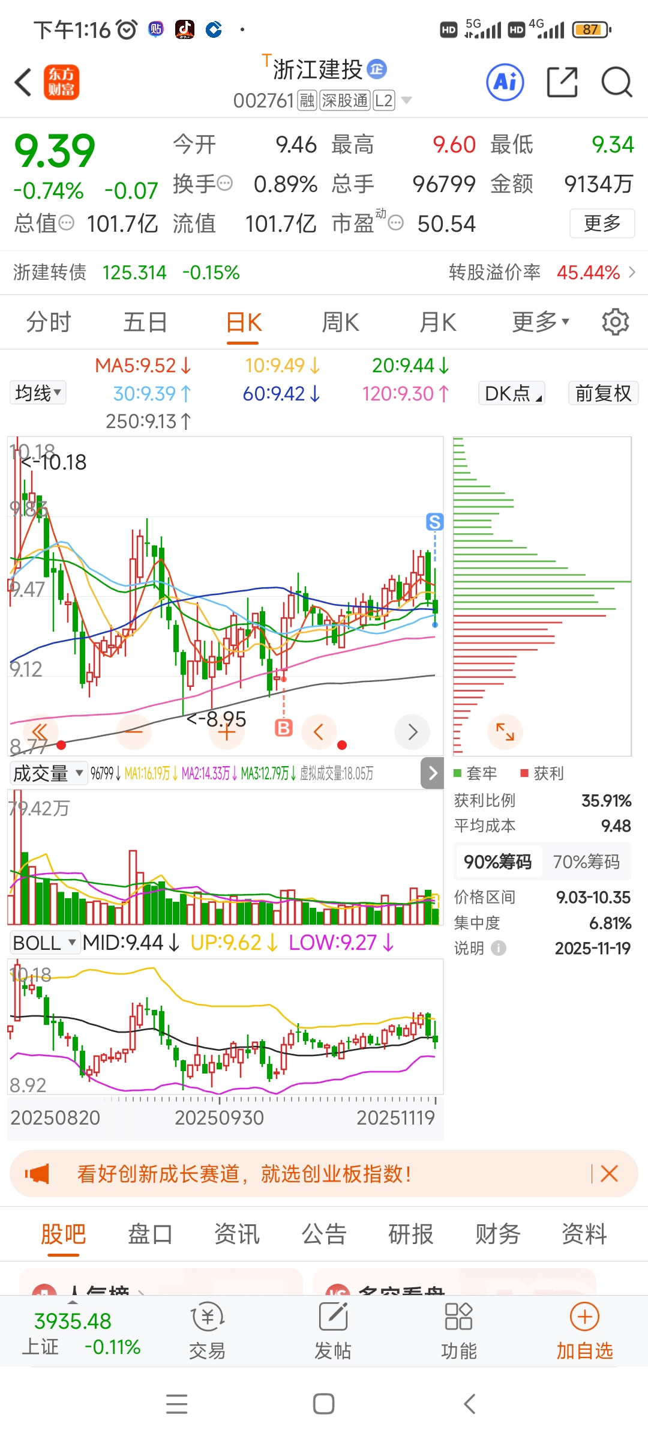Open the 资料 tab
Viewport: 648px width, 1441px height.
point(584,1234)
